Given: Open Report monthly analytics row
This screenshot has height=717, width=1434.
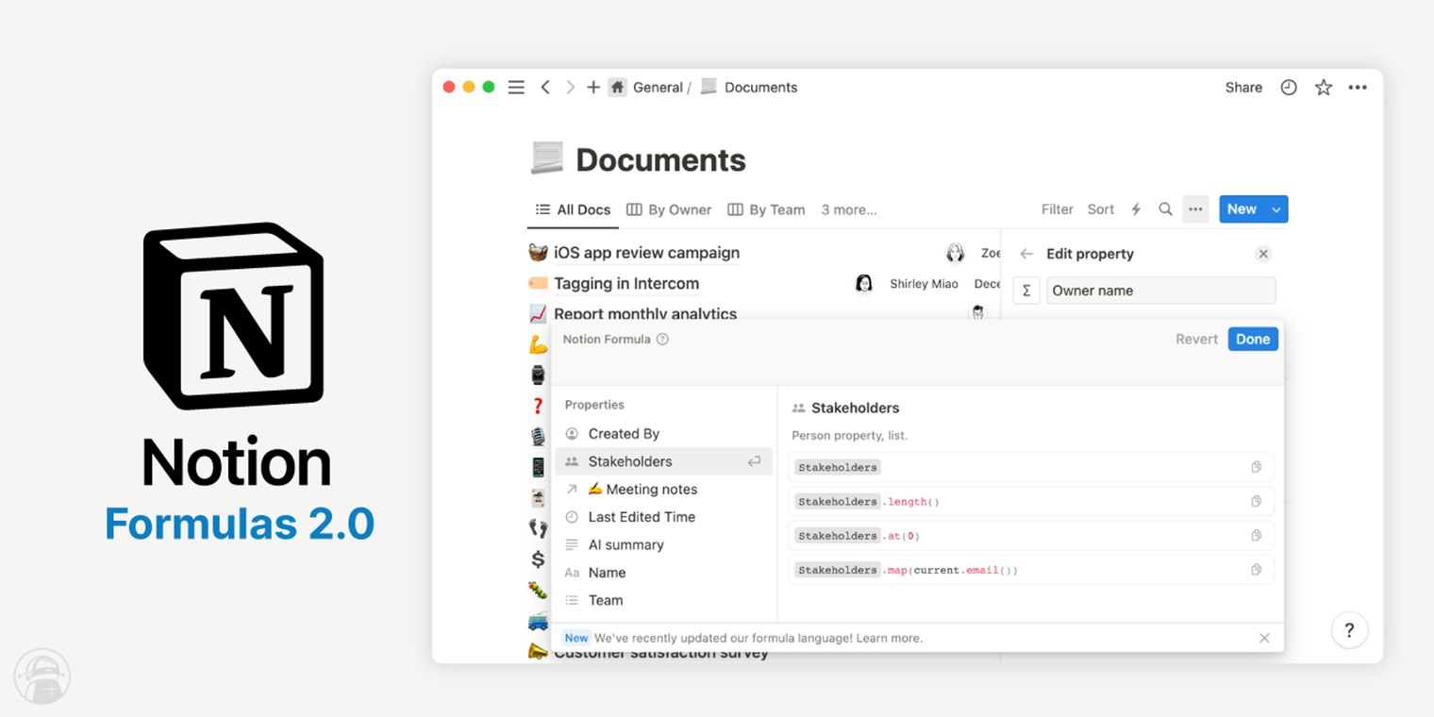Looking at the screenshot, I should (x=645, y=313).
